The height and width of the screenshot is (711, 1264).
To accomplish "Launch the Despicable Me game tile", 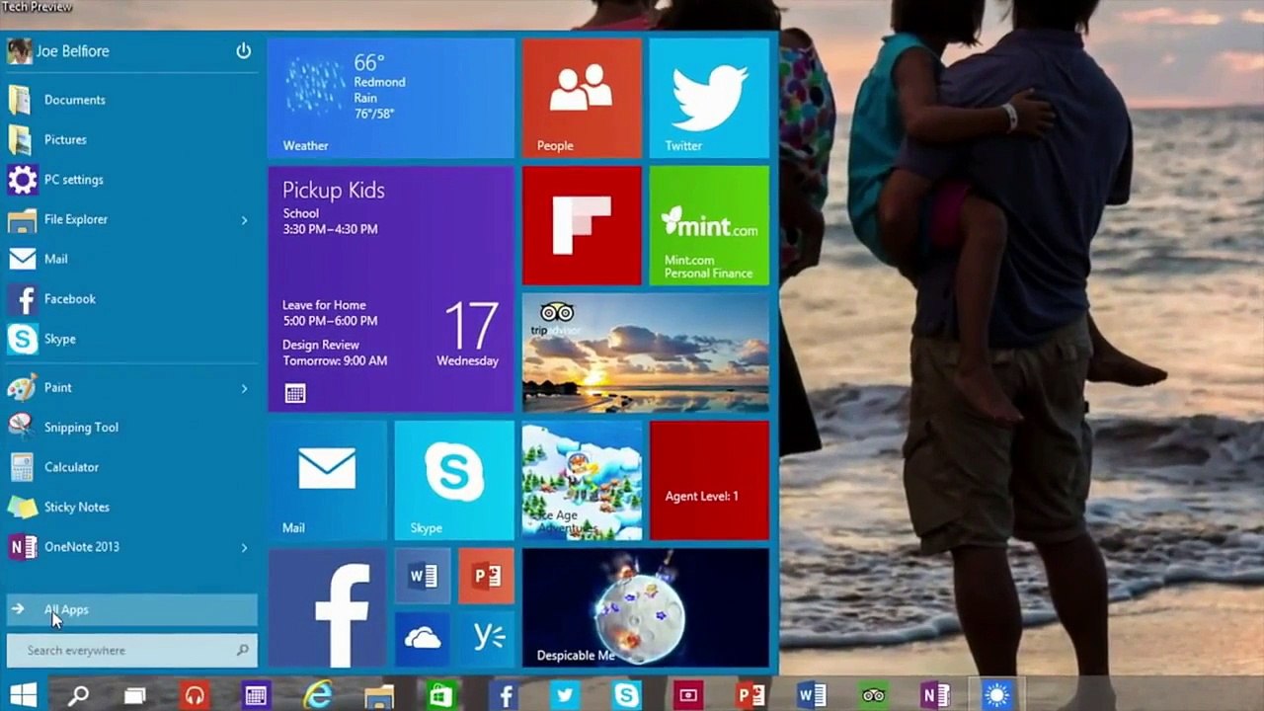I will coord(646,607).
